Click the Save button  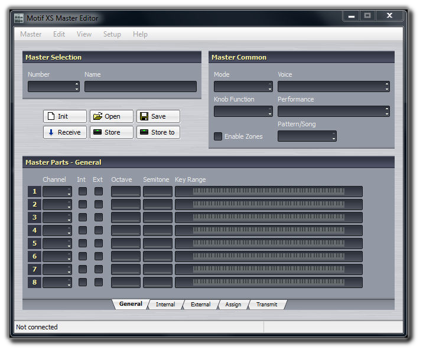pos(158,116)
